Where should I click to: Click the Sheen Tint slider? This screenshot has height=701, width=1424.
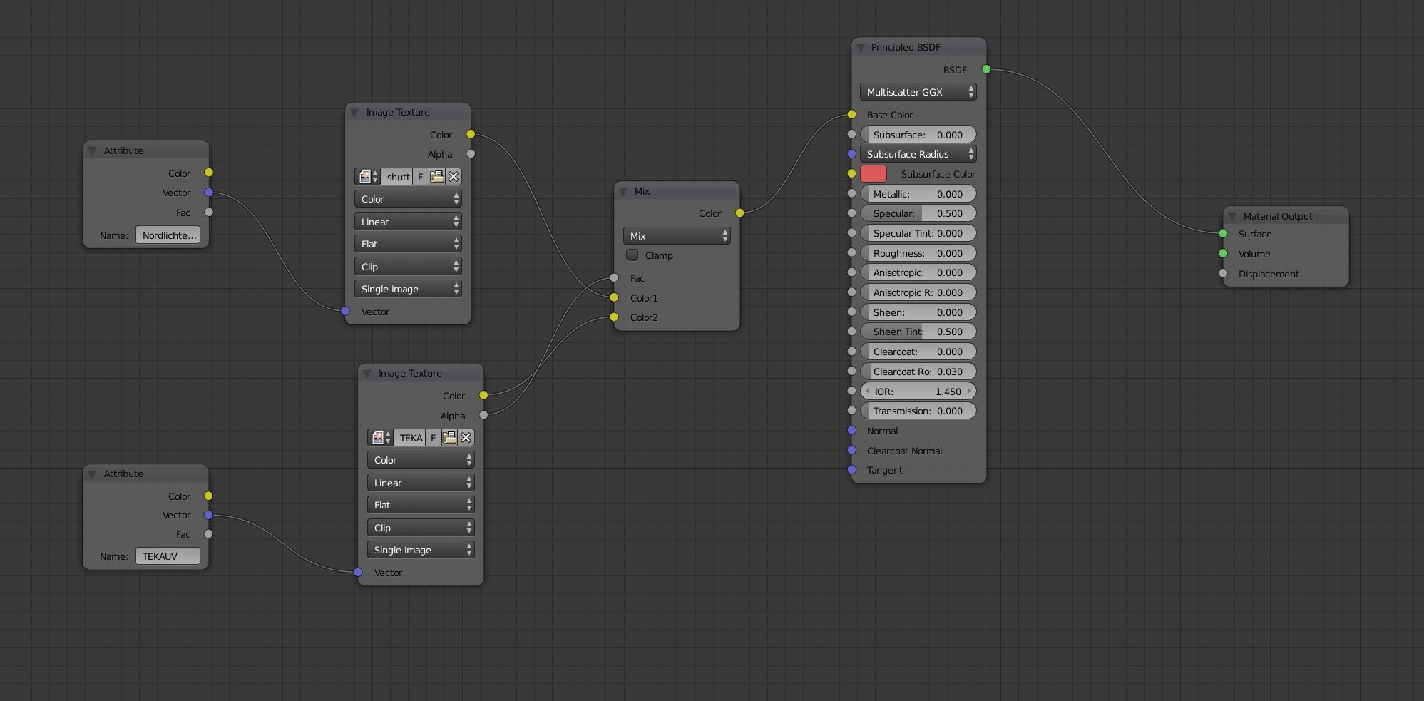pyautogui.click(x=918, y=332)
